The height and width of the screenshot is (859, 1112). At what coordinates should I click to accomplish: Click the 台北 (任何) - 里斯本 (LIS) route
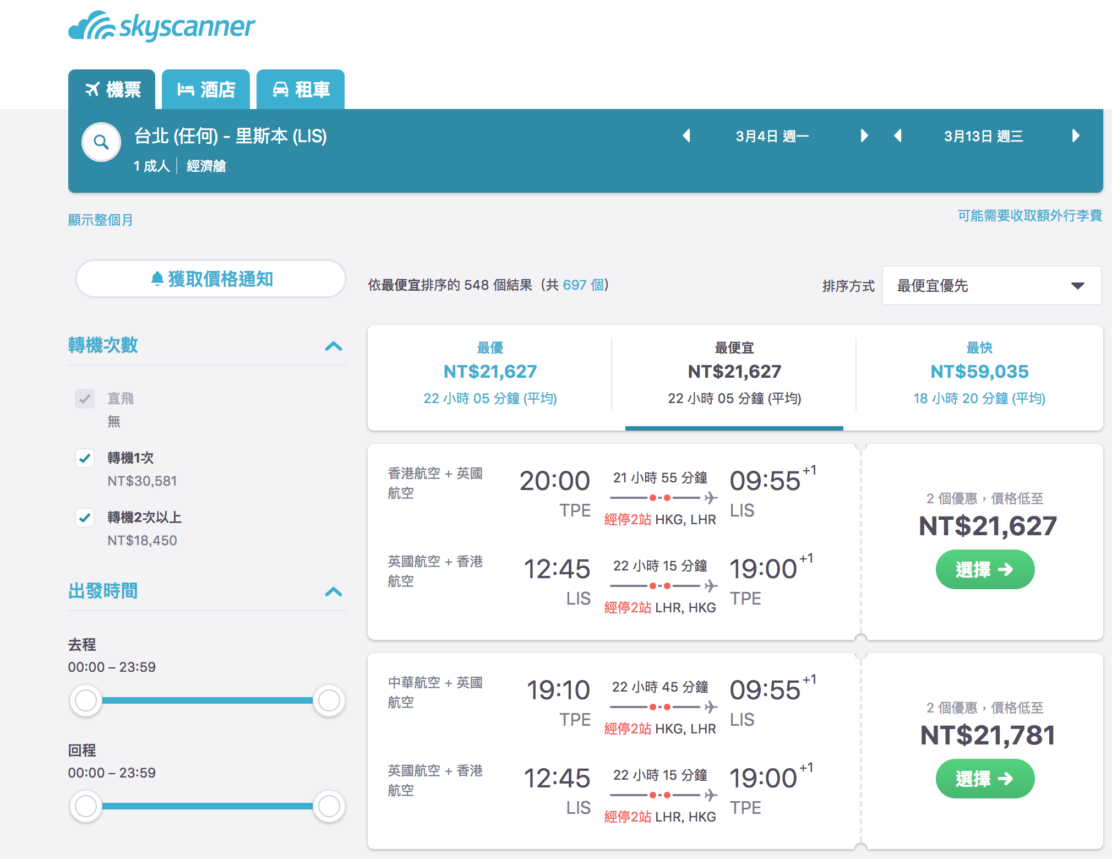[x=231, y=136]
